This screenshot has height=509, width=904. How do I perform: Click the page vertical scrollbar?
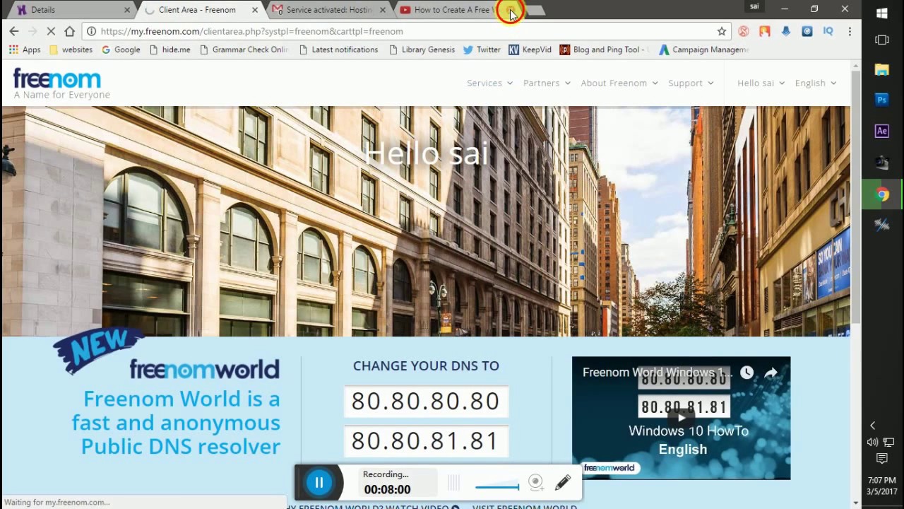(x=856, y=197)
